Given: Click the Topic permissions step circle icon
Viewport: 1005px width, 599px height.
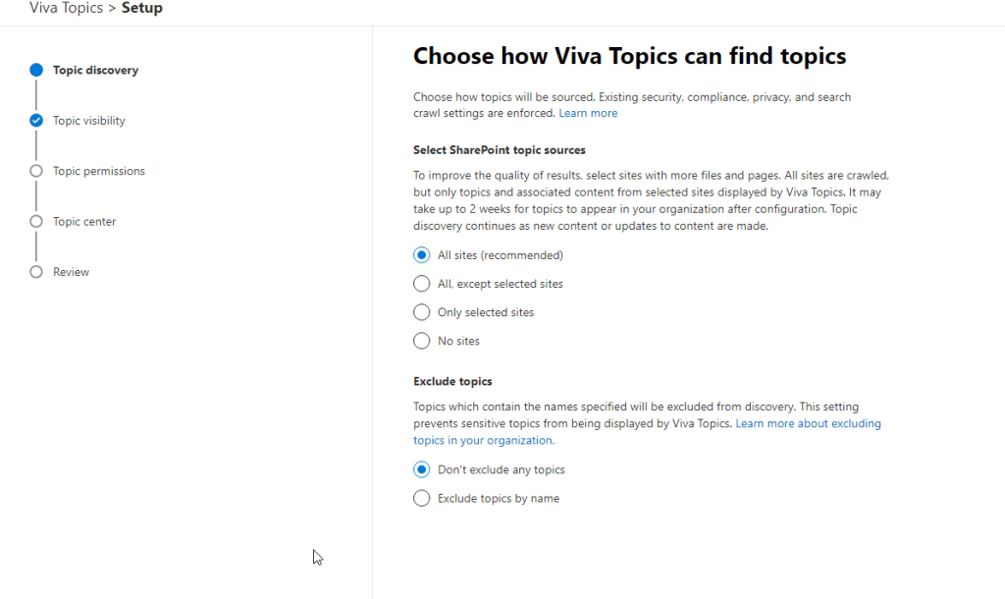Looking at the screenshot, I should (36, 171).
